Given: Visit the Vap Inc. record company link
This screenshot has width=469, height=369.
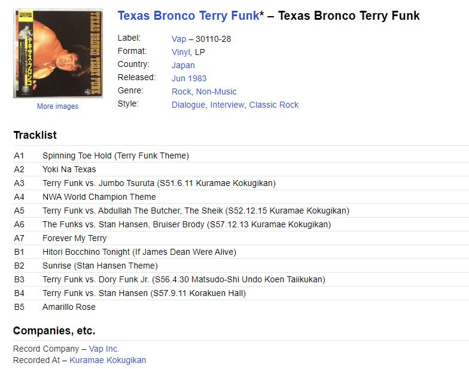Looking at the screenshot, I should pos(104,349).
